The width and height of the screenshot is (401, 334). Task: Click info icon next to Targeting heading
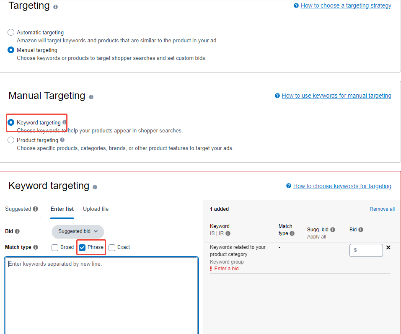tap(56, 7)
